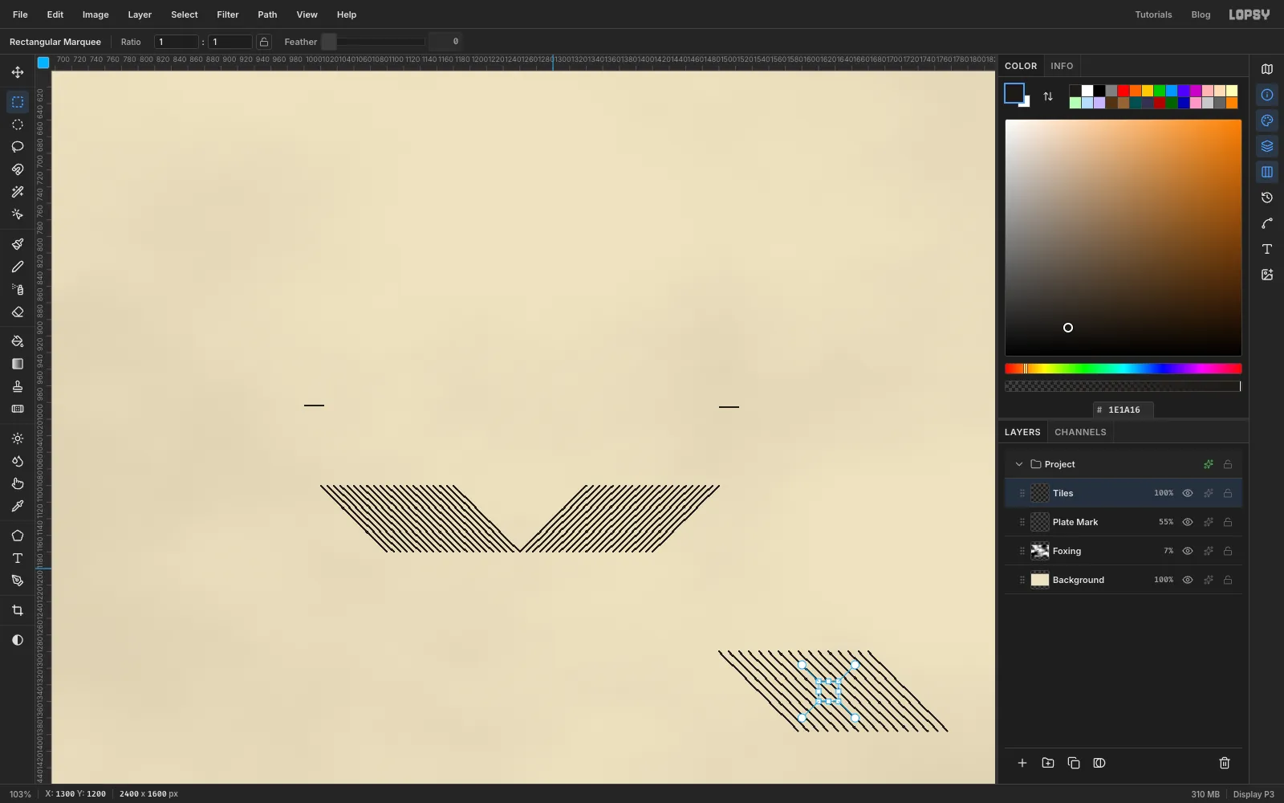Image resolution: width=1284 pixels, height=803 pixels.
Task: Switch to the Channels tab
Action: coord(1080,432)
